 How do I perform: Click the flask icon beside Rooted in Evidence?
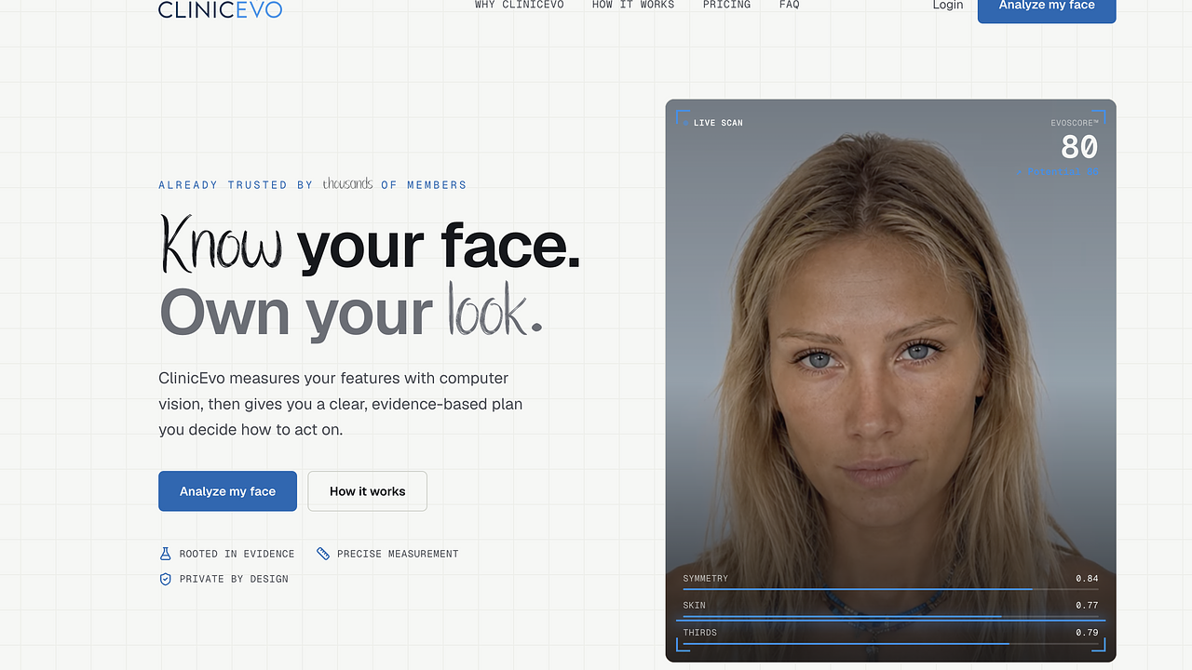click(166, 554)
